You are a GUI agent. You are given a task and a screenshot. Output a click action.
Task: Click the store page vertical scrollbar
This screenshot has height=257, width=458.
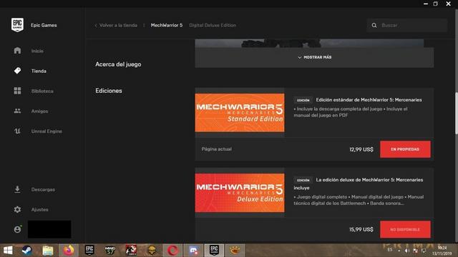(456, 114)
